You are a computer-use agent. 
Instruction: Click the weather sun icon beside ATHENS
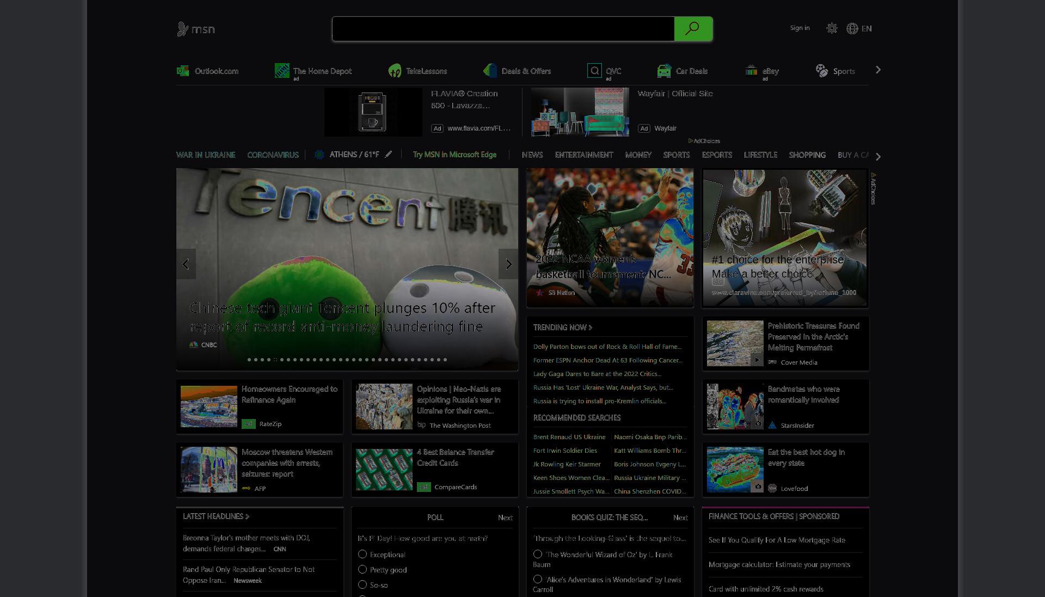coord(319,155)
